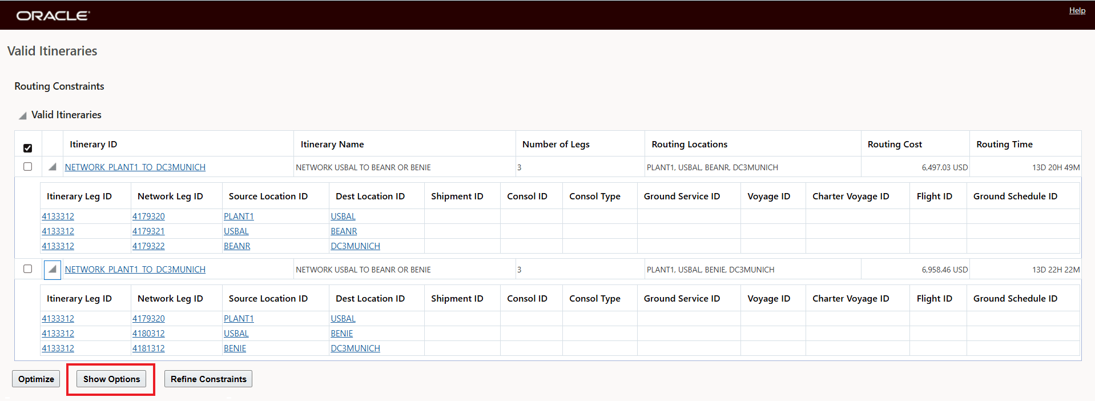
Task: Open DC3MUNICH destination link in BENIE row
Action: (x=355, y=348)
